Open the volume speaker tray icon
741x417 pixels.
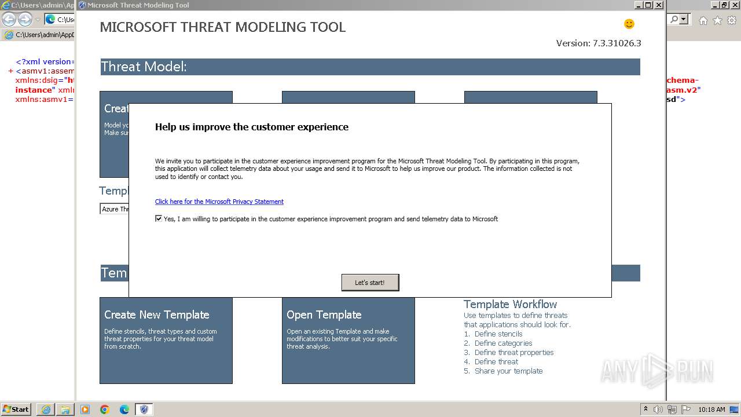pos(658,409)
